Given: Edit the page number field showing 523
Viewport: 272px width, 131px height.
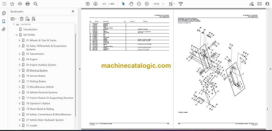Looking at the screenshot, I should [x=104, y=4].
